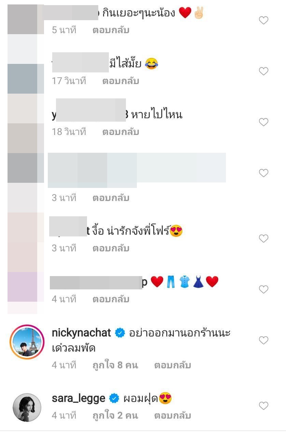Reply to the clothing emoji comment
This screenshot has width=286, height=437.
tap(111, 299)
